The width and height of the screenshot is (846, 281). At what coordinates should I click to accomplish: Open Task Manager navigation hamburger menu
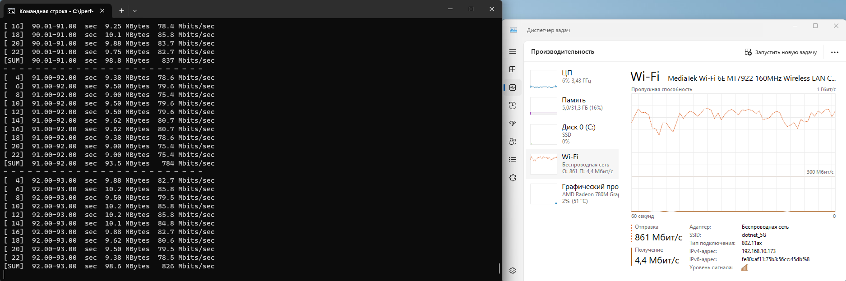pos(513,51)
